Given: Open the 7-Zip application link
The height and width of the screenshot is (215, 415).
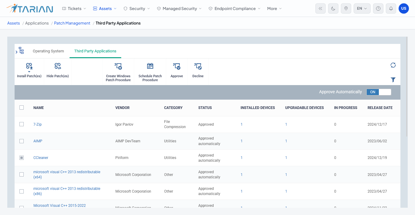Looking at the screenshot, I should tap(38, 124).
